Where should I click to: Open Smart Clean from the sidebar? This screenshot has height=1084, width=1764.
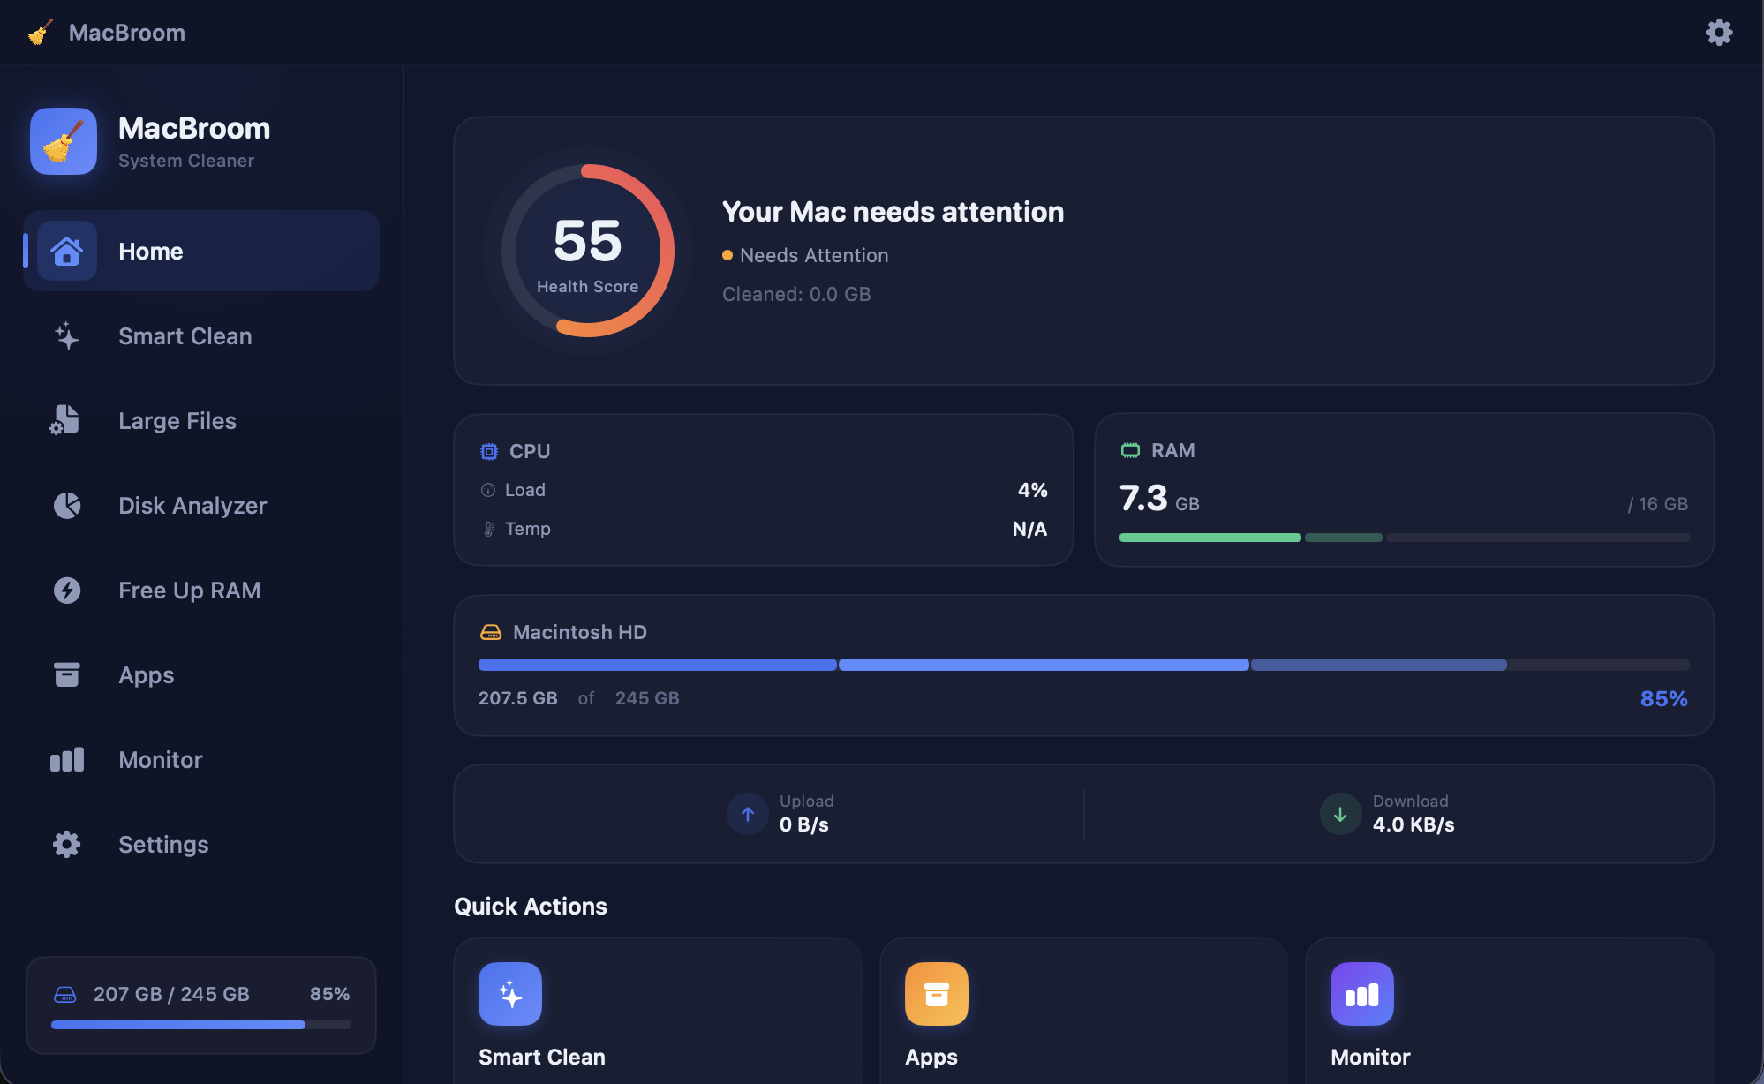[x=201, y=336]
